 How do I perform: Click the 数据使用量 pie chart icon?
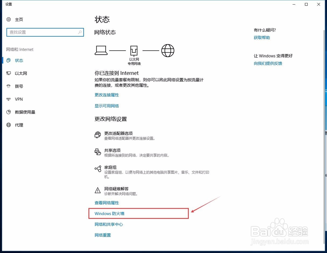[x=9, y=112]
